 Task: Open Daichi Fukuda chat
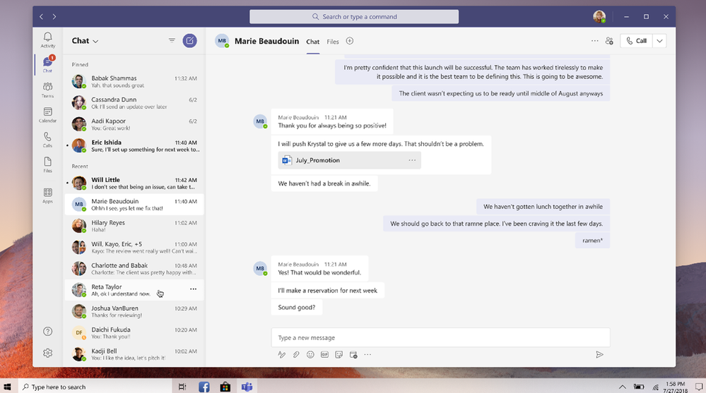[x=134, y=333]
